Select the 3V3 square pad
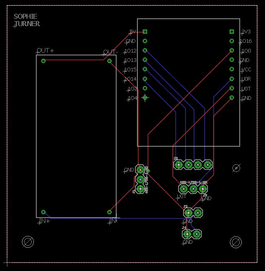 [x=232, y=31]
